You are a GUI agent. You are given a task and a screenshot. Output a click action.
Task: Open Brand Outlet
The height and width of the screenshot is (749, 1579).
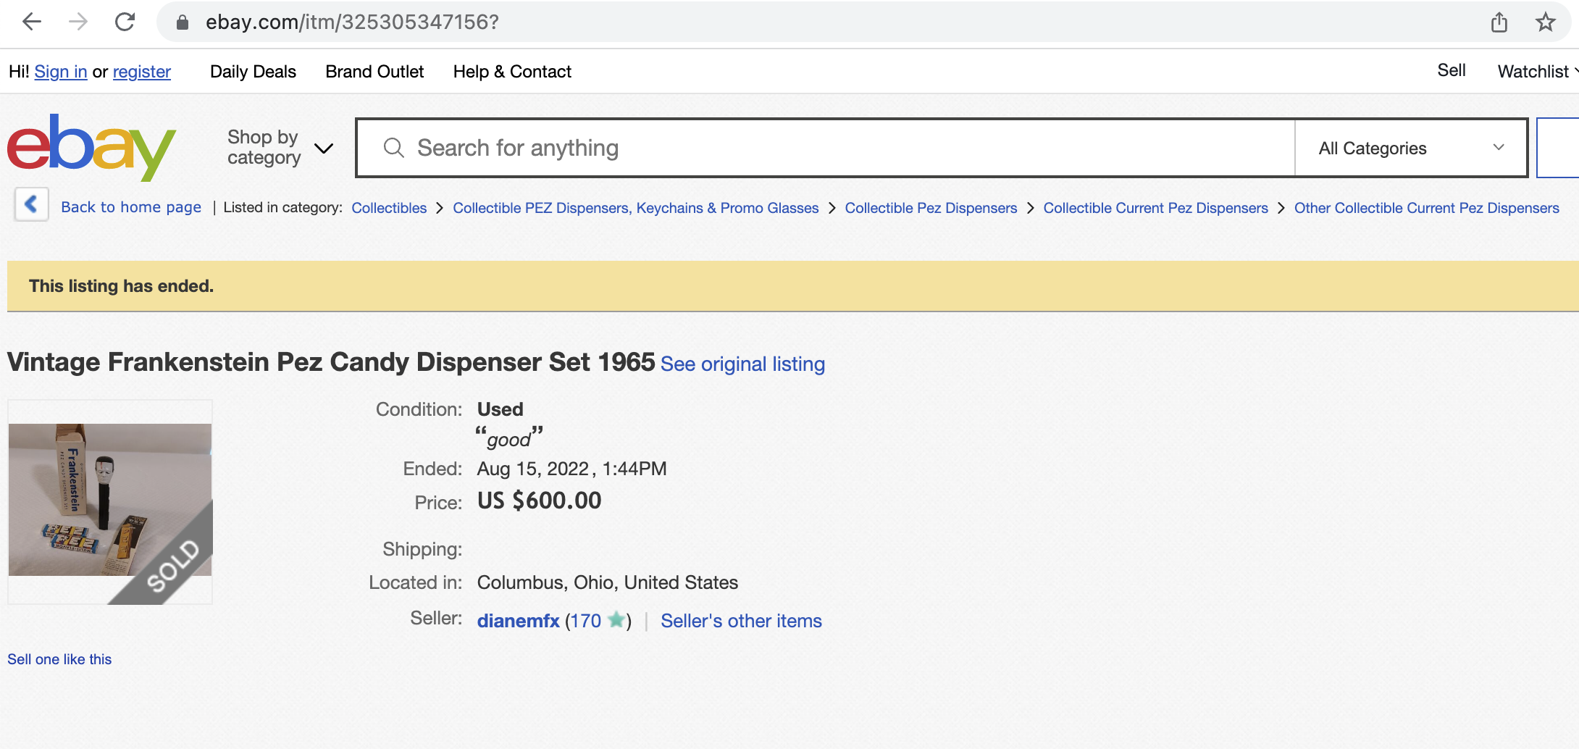374,72
